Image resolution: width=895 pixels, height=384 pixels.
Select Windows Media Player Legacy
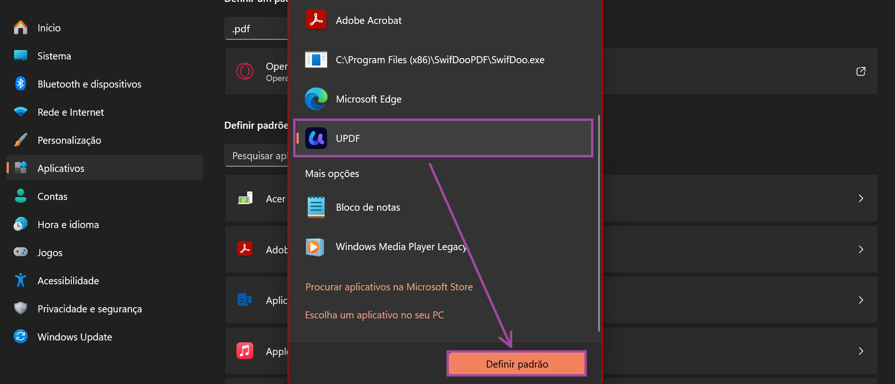443,247
